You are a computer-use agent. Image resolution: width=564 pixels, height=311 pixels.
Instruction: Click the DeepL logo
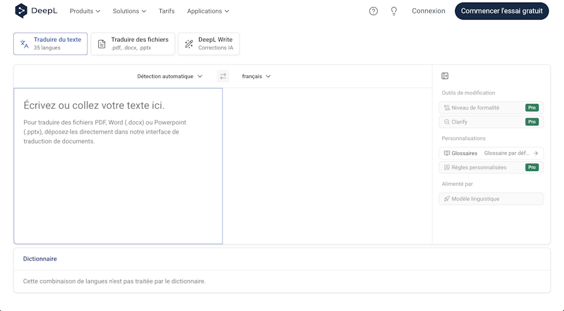[x=36, y=11]
